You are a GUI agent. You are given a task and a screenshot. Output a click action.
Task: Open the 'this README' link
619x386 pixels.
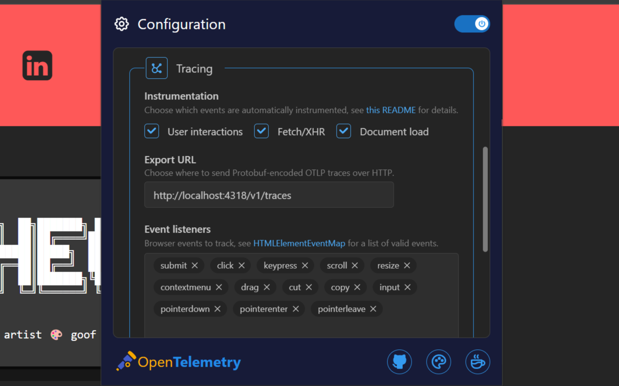(x=390, y=110)
